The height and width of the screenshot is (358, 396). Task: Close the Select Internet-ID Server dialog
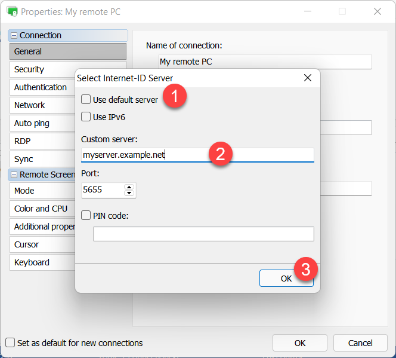[308, 78]
